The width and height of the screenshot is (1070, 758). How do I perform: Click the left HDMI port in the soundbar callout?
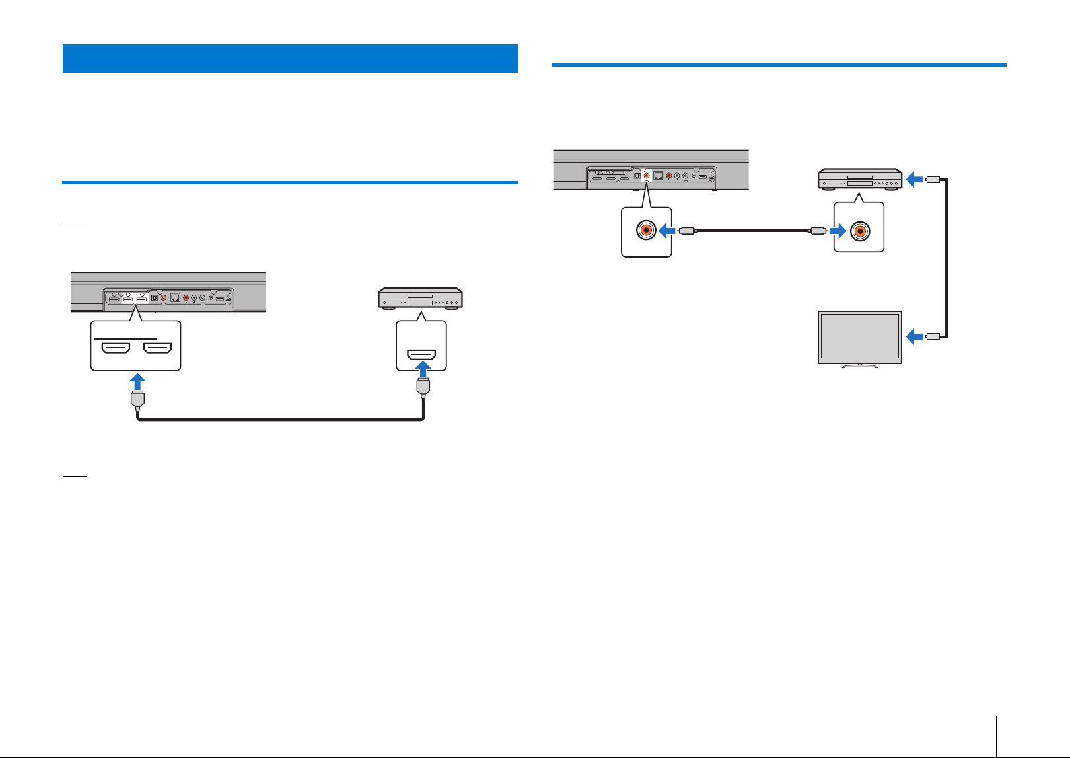[115, 347]
